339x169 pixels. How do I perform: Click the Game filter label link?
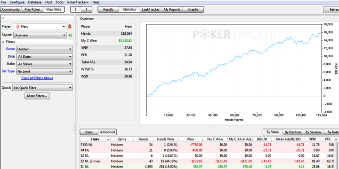(x=10, y=49)
